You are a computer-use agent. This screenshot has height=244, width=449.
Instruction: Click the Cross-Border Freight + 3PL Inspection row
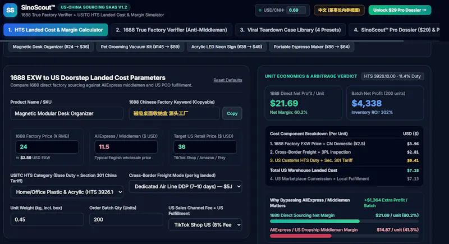[x=344, y=152]
